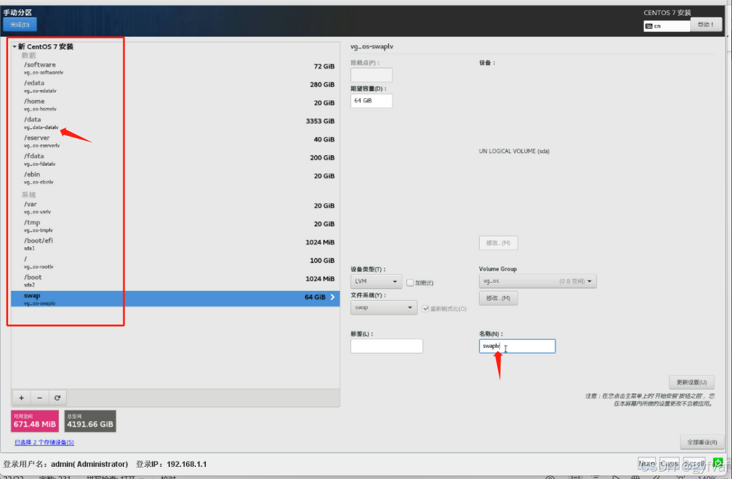Screen dimensions: 732x479
Task: Click the 登录用户名: admin( Administrator) text
Action: pyautogui.click(x=66, y=464)
